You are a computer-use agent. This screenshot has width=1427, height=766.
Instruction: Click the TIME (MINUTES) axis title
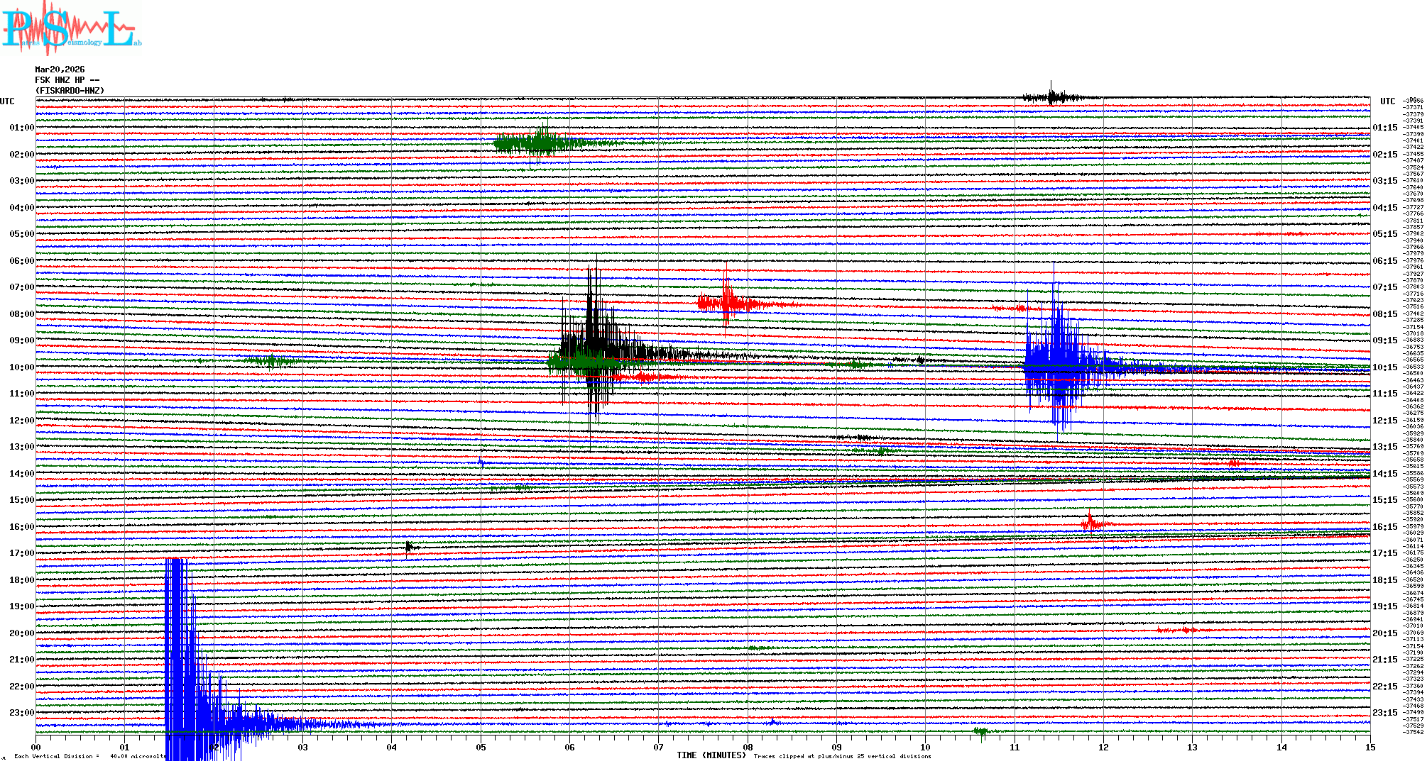click(x=711, y=755)
